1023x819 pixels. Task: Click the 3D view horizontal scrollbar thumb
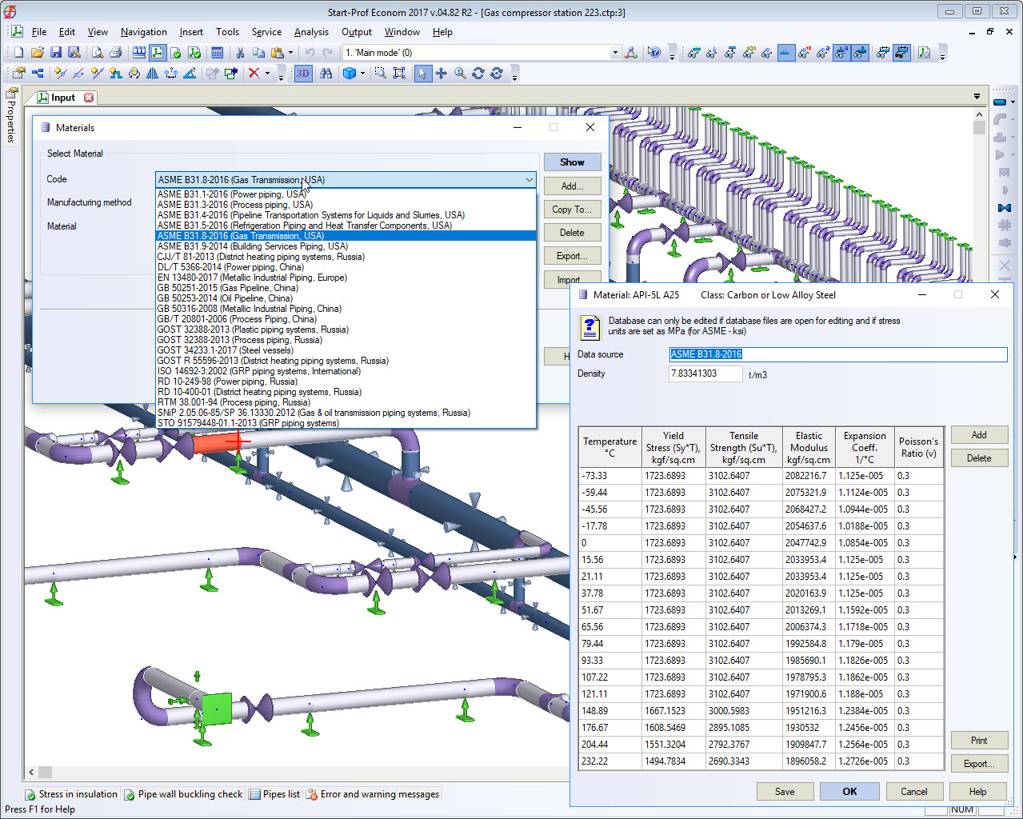pyautogui.click(x=45, y=773)
